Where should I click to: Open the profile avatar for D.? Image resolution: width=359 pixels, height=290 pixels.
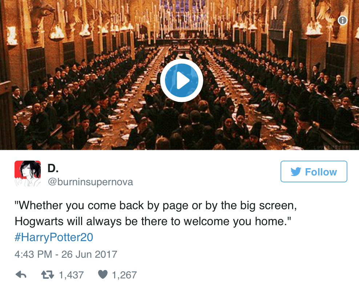(x=28, y=174)
